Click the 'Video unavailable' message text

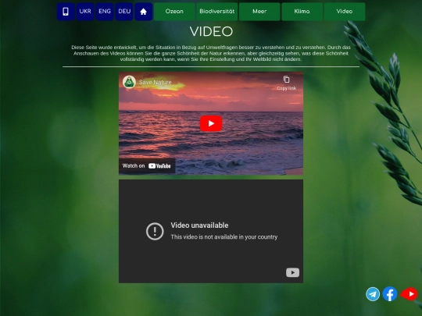(x=199, y=225)
